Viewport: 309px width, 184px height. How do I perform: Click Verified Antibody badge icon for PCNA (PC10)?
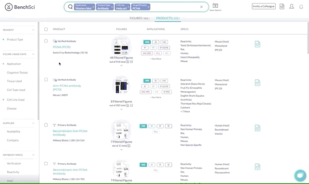55,41
